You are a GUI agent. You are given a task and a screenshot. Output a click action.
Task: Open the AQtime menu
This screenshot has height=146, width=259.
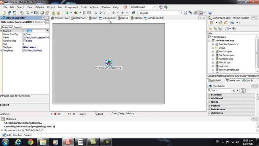(94, 7)
